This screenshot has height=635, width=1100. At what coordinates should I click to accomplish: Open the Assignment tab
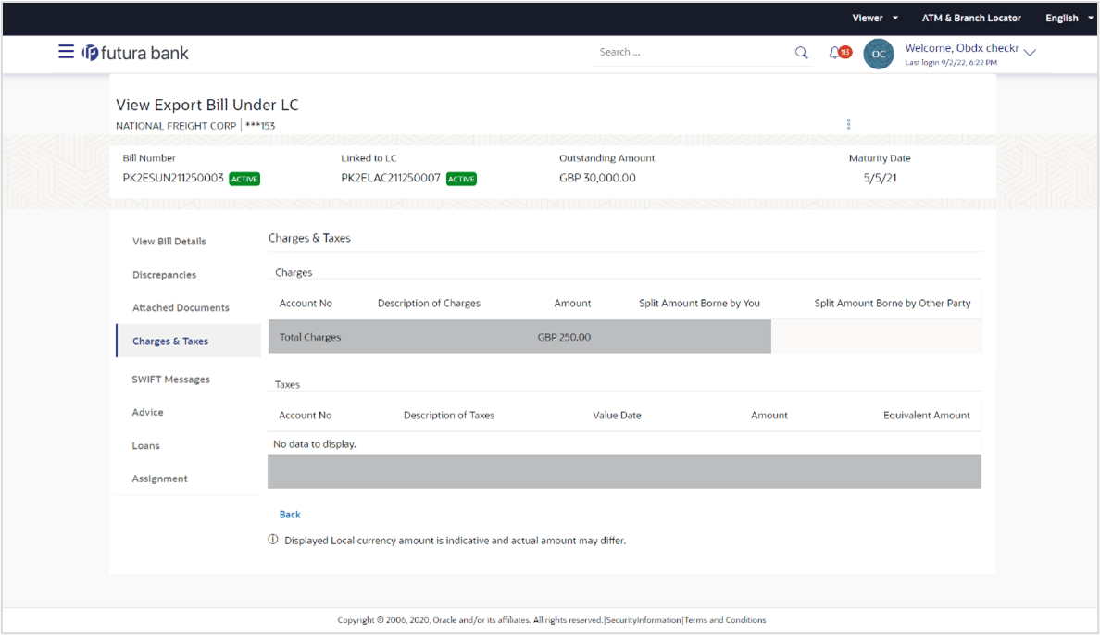[x=160, y=479]
